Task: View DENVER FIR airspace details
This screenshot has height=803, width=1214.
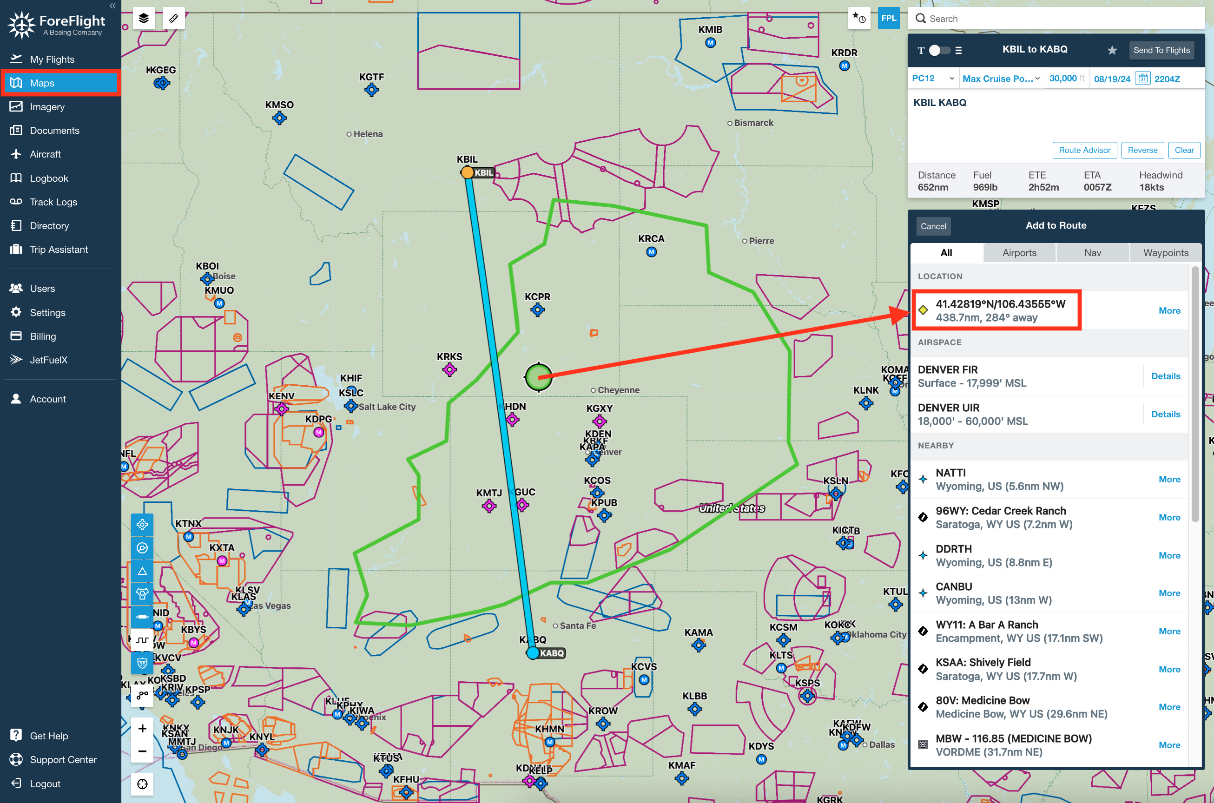Action: click(x=1165, y=376)
